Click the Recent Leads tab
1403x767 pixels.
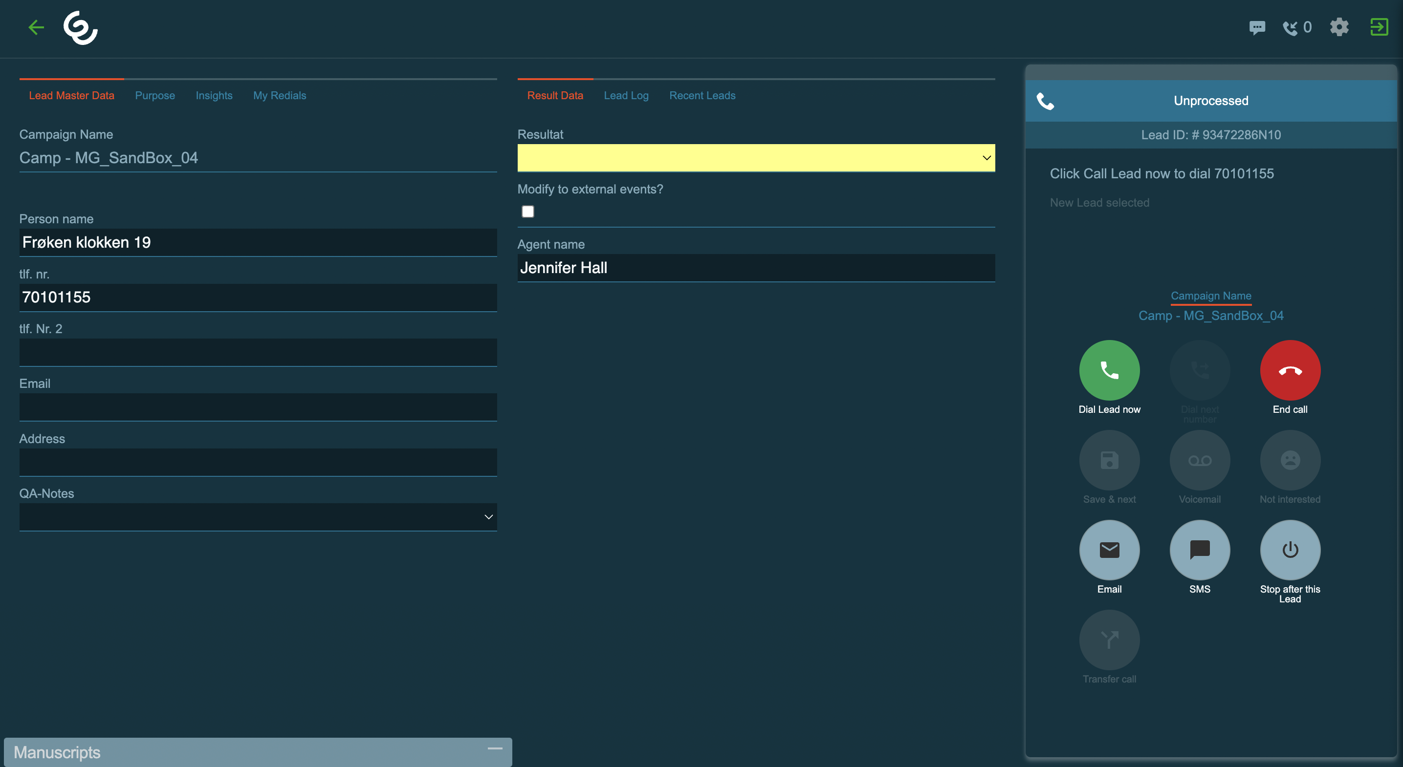pos(701,95)
